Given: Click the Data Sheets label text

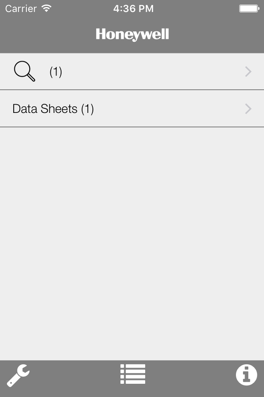Looking at the screenshot, I should (45, 109).
